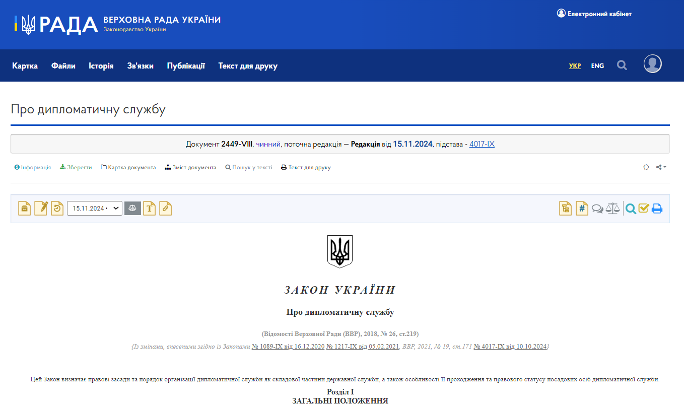
Task: Open Електронний кабінет
Action: 595,14
